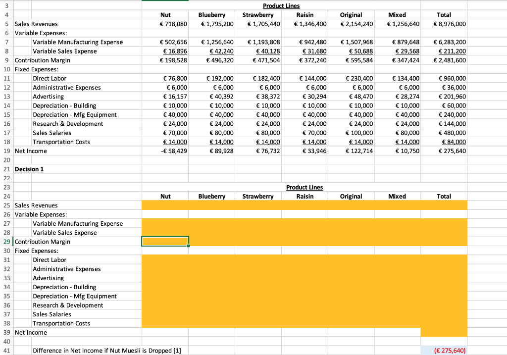Select the Total column header in row 4
This screenshot has height=355, width=507.
click(x=444, y=15)
